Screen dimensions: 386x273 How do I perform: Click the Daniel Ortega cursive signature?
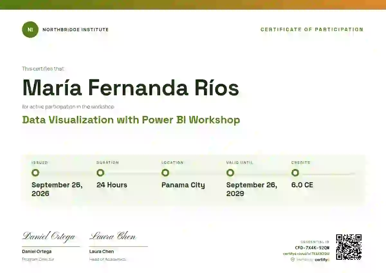click(49, 236)
